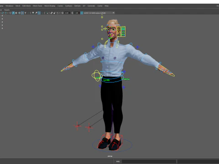Click the exposure value field 0.00
The height and width of the screenshot is (164, 219).
coord(67,13)
